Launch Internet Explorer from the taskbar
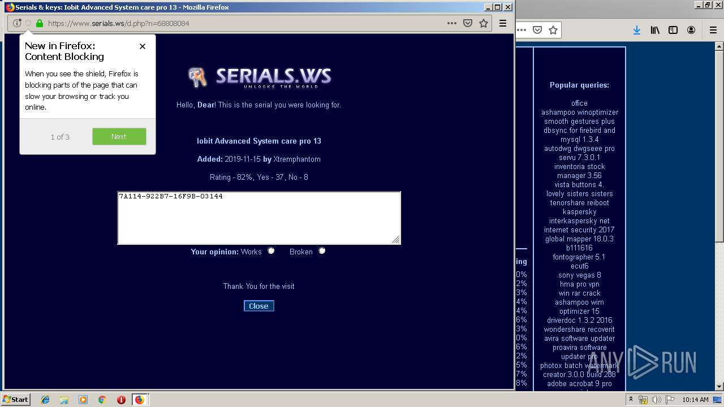Screen dimensions: 724x407 [45, 400]
